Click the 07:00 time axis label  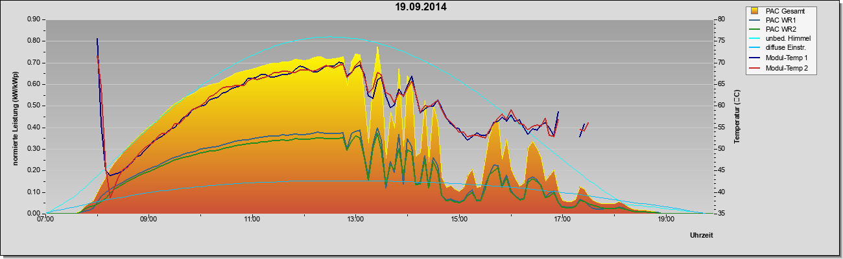click(x=45, y=220)
